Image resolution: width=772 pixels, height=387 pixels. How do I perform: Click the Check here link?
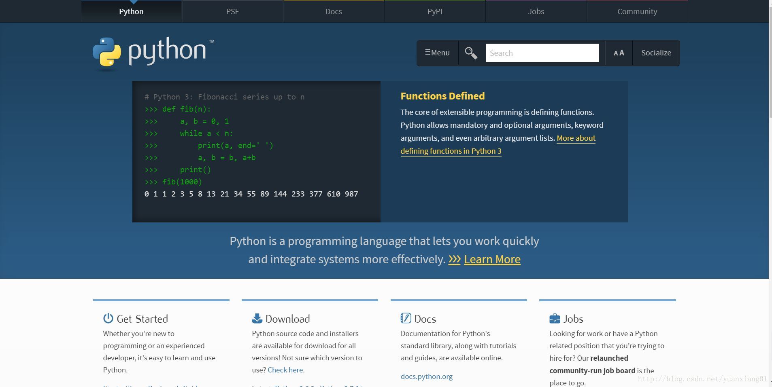285,370
